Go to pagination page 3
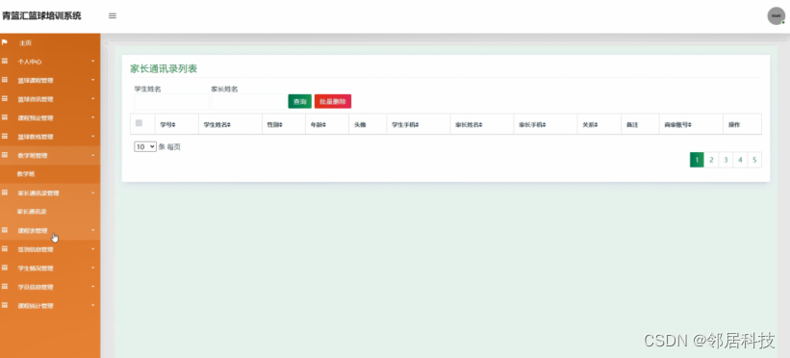 point(726,160)
